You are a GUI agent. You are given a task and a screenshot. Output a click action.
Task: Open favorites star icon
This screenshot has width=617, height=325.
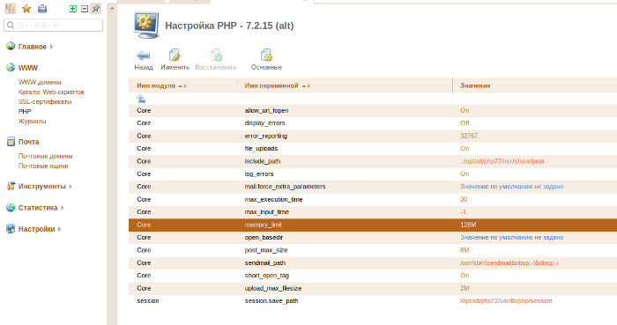pyautogui.click(x=26, y=8)
